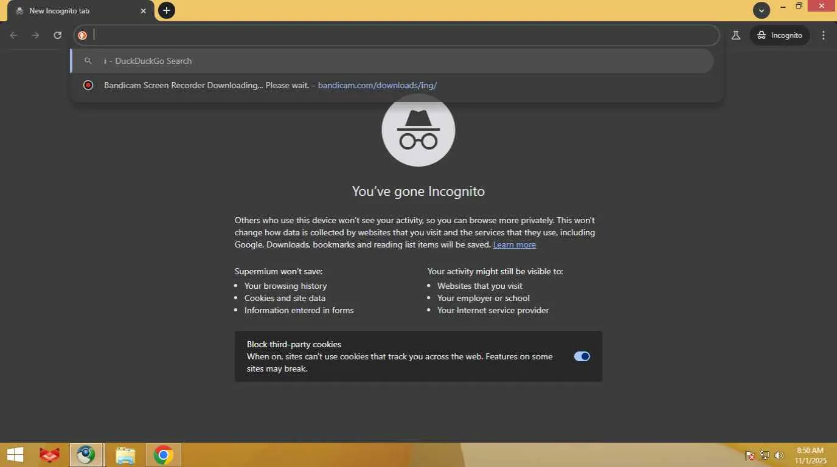The image size is (837, 467).
Task: Choose the Bandicam Screen Recorder Downloading suggestion
Action: pos(392,85)
